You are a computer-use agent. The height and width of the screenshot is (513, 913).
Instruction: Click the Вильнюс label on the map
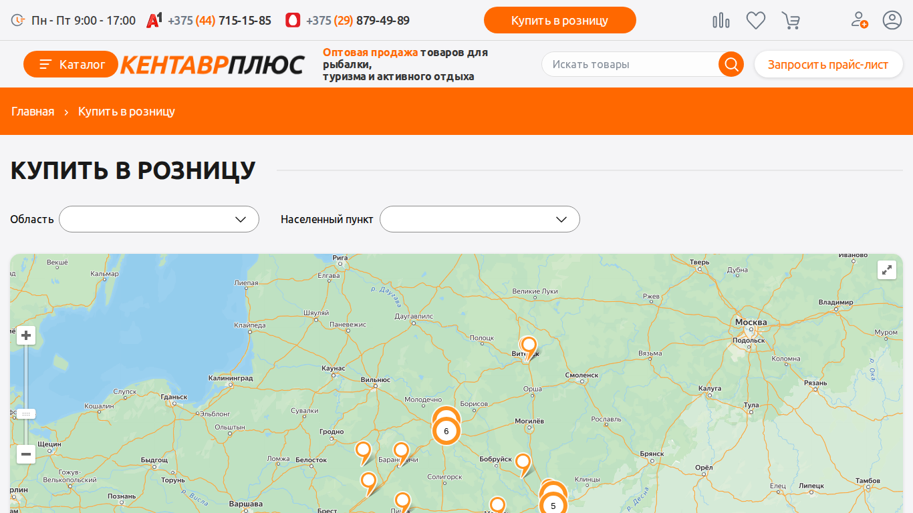click(375, 379)
